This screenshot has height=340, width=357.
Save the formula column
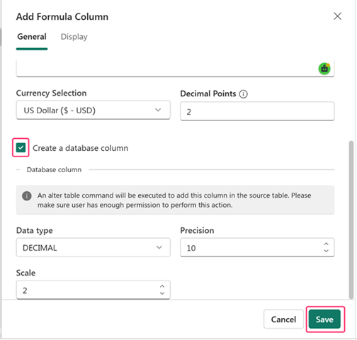324,319
